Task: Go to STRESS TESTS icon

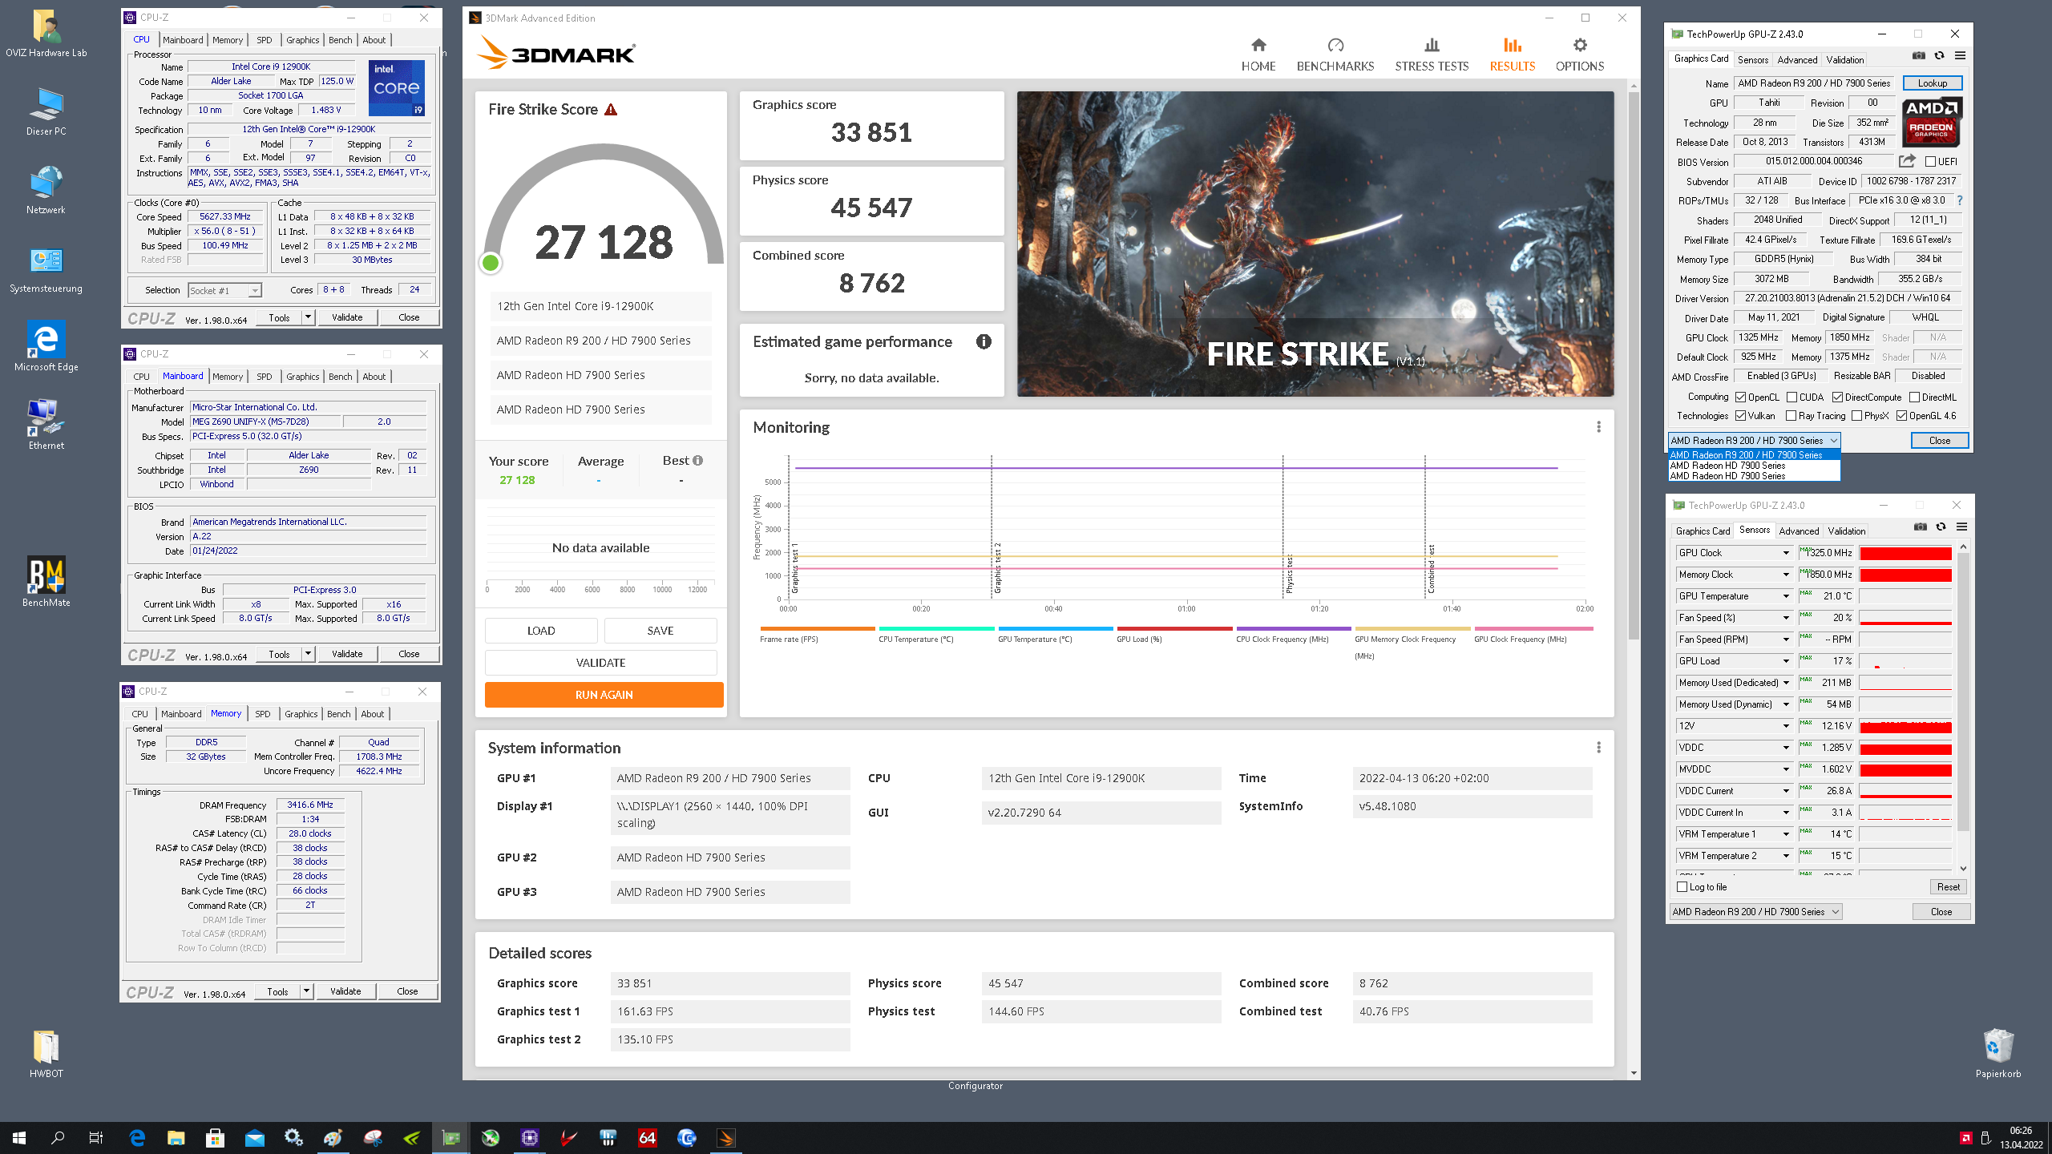Action: [x=1432, y=45]
